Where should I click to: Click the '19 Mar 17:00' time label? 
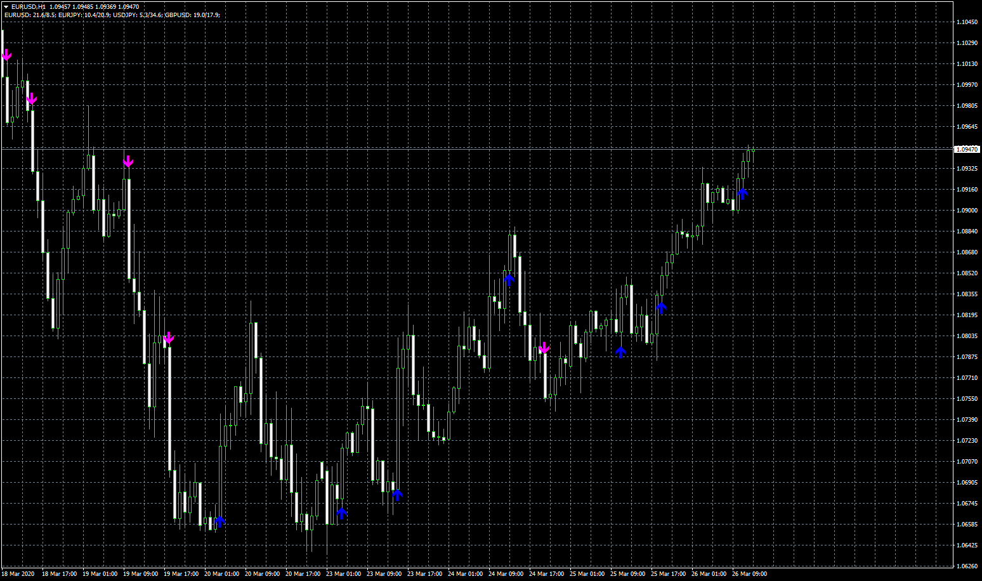pyautogui.click(x=181, y=574)
